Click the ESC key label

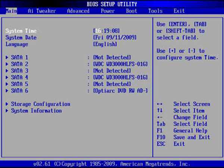(x=161, y=144)
